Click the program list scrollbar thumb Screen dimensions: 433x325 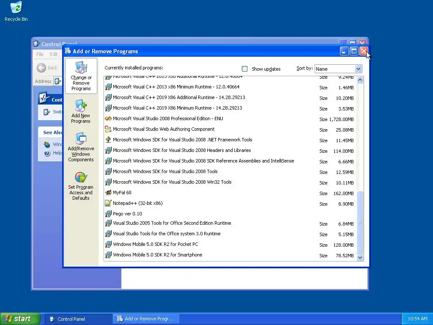360,222
